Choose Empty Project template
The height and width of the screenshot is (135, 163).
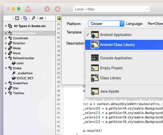point(124,68)
